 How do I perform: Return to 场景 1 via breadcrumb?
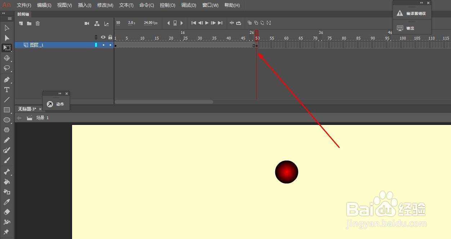[41, 117]
